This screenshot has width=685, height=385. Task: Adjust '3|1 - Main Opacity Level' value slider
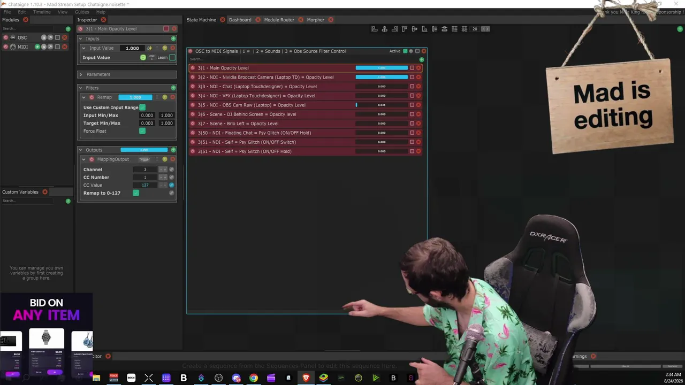[x=382, y=68]
